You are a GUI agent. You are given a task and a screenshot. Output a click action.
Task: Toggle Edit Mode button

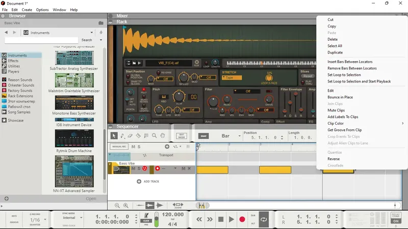click(182, 136)
